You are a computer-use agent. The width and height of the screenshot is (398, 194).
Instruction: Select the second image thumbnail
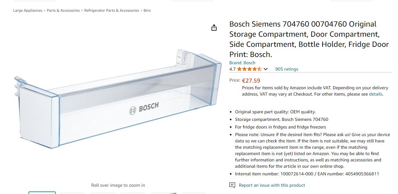73,193
